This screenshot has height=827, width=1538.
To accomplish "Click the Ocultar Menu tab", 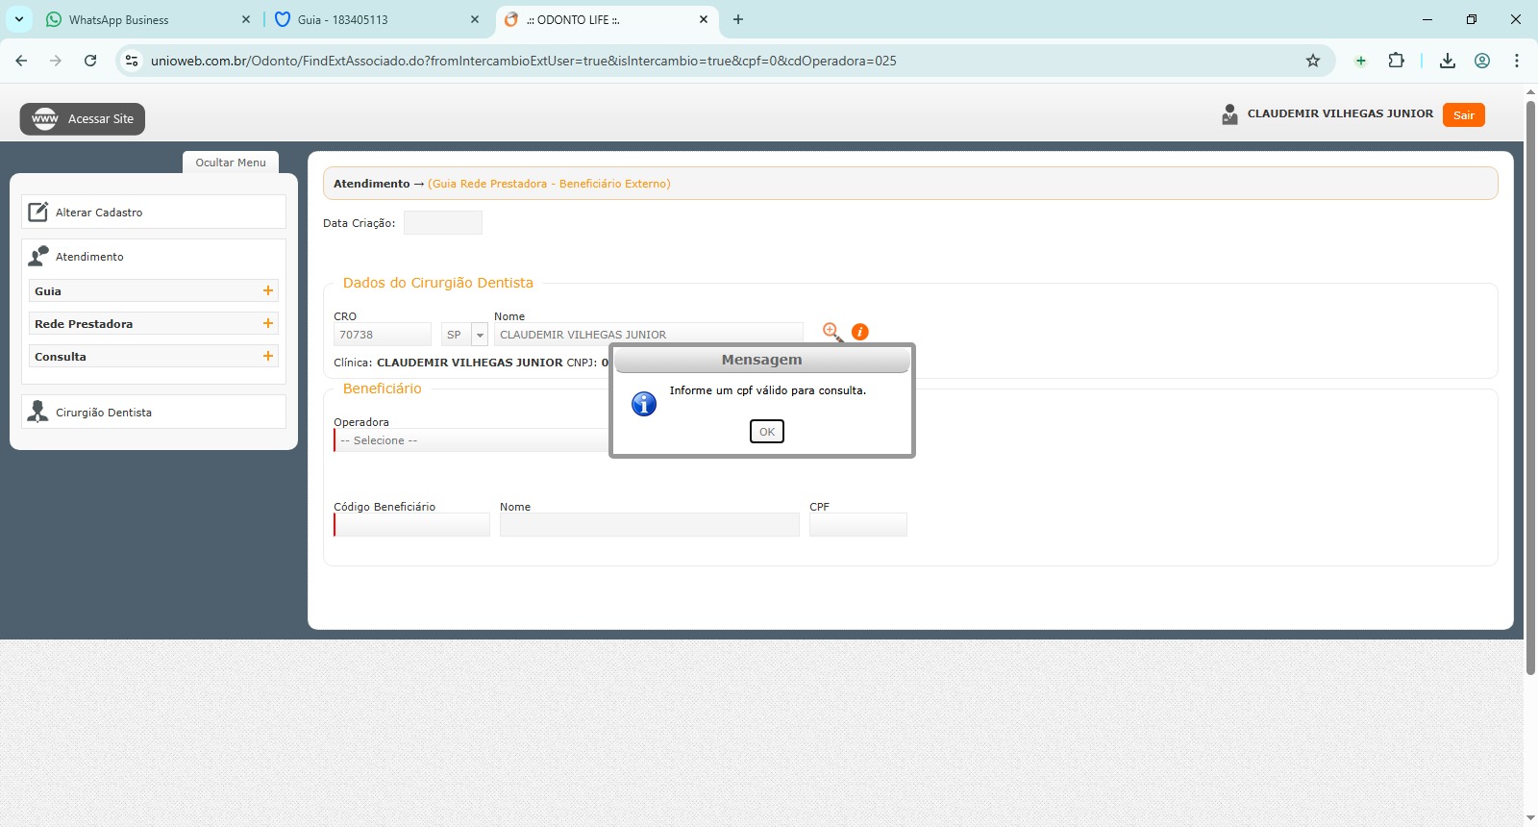I will click(x=231, y=163).
